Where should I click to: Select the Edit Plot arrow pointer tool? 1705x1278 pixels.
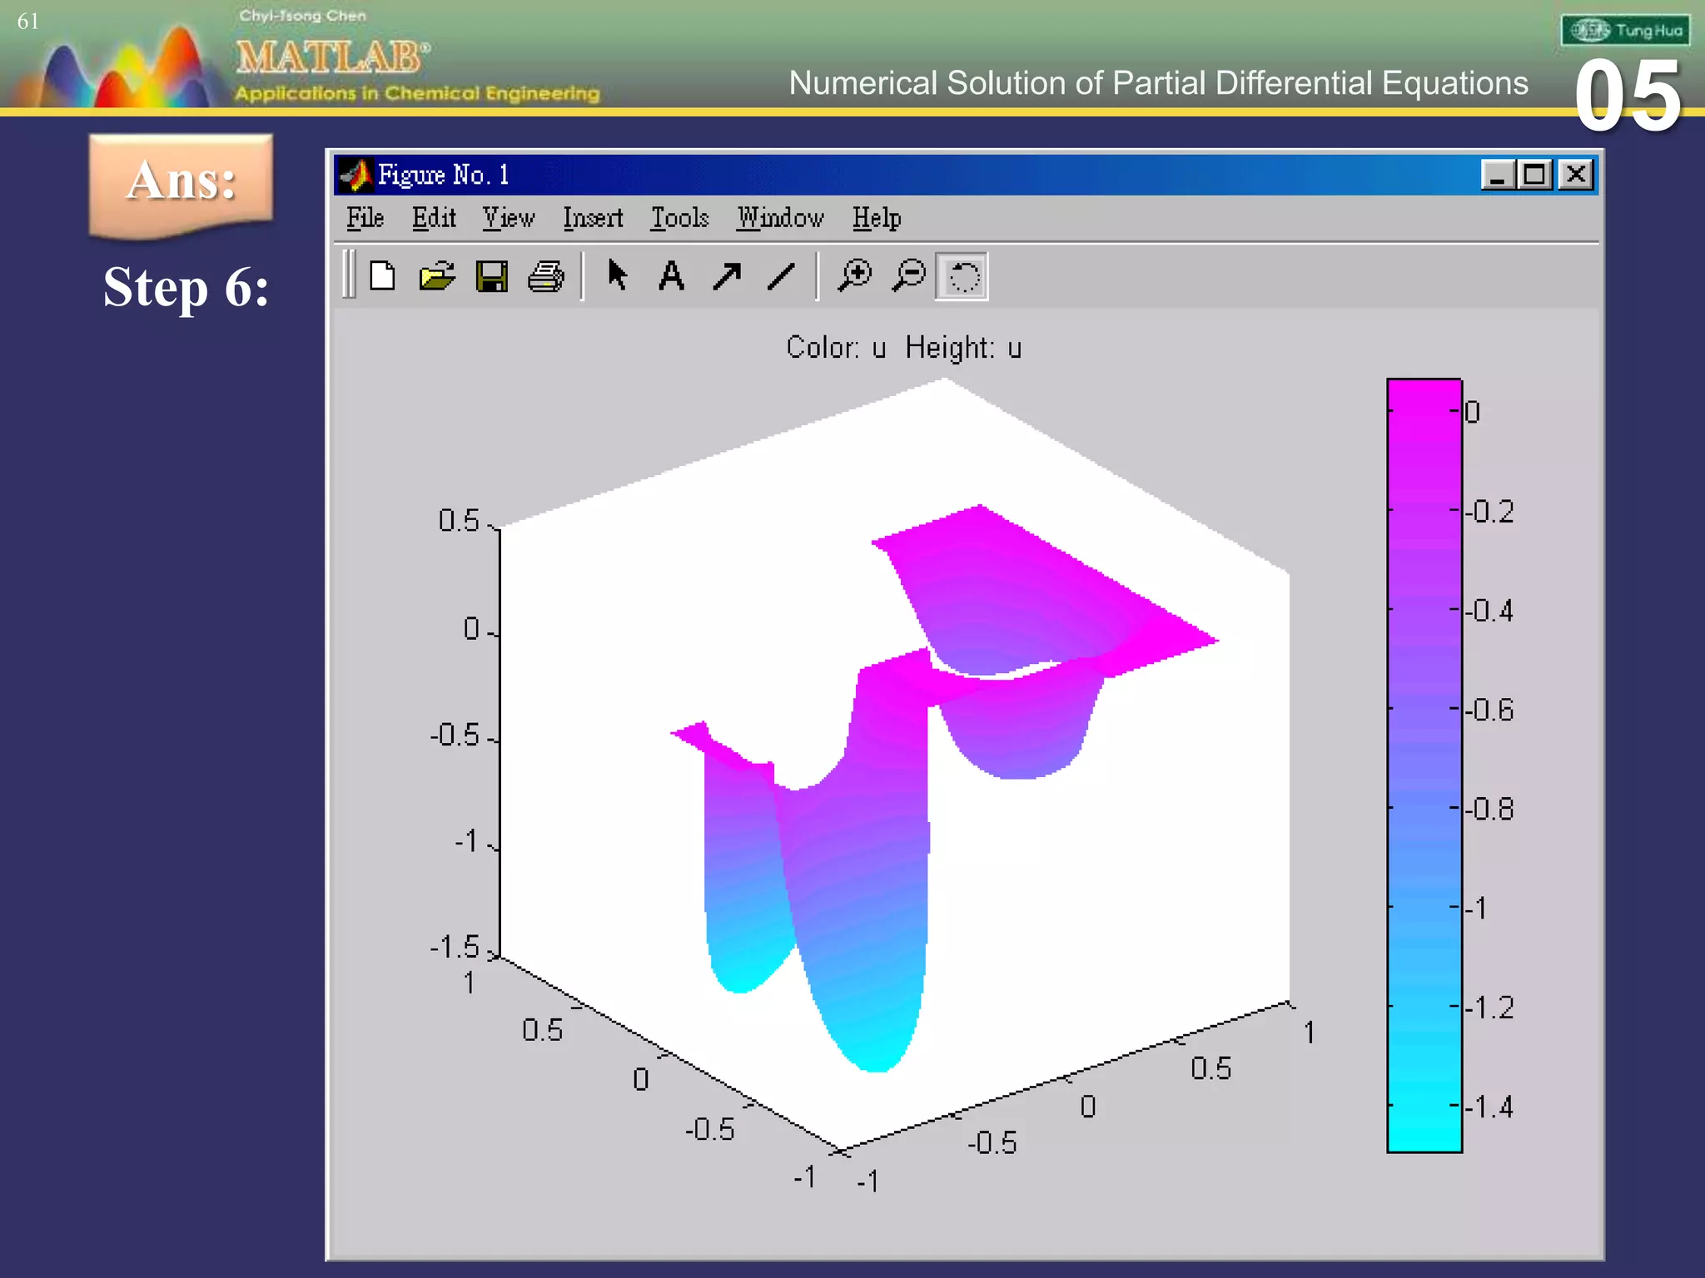(617, 275)
